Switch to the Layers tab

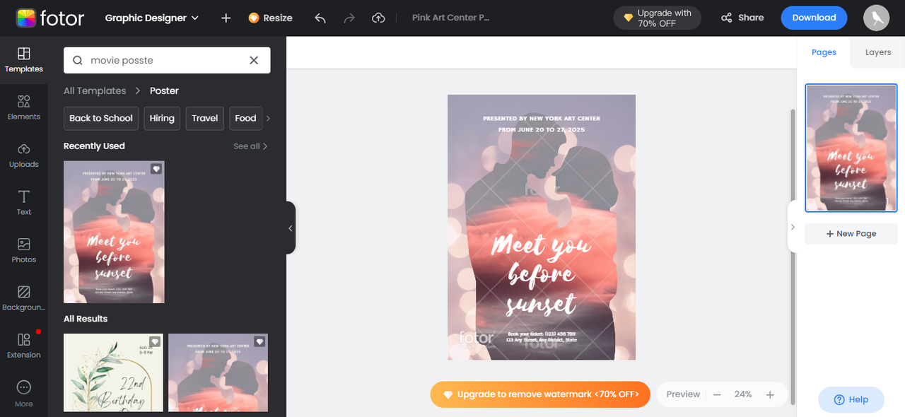click(878, 52)
